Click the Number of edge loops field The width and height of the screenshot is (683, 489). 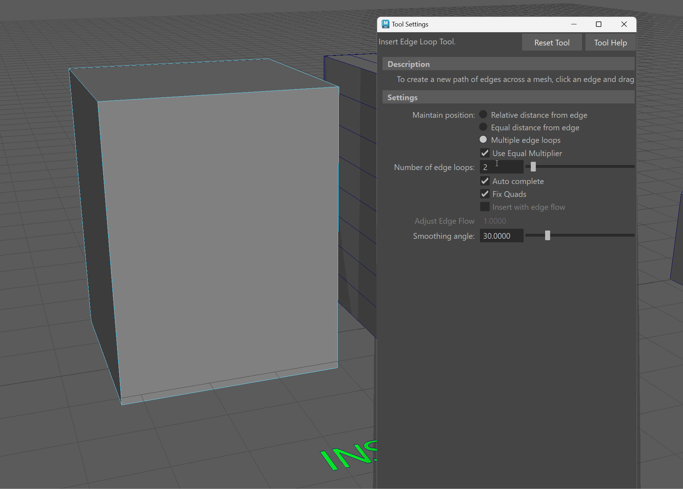(501, 167)
